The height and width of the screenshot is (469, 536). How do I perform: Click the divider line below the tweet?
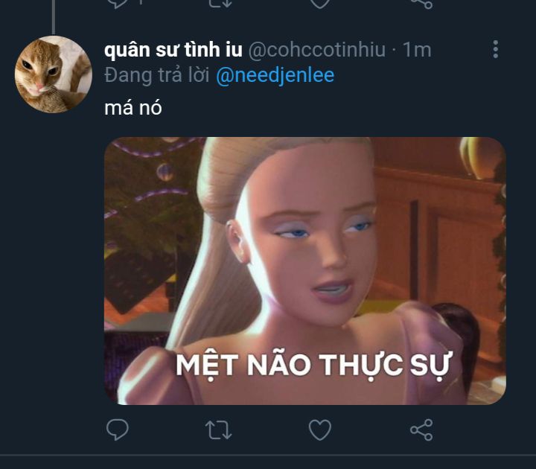pos(268,456)
